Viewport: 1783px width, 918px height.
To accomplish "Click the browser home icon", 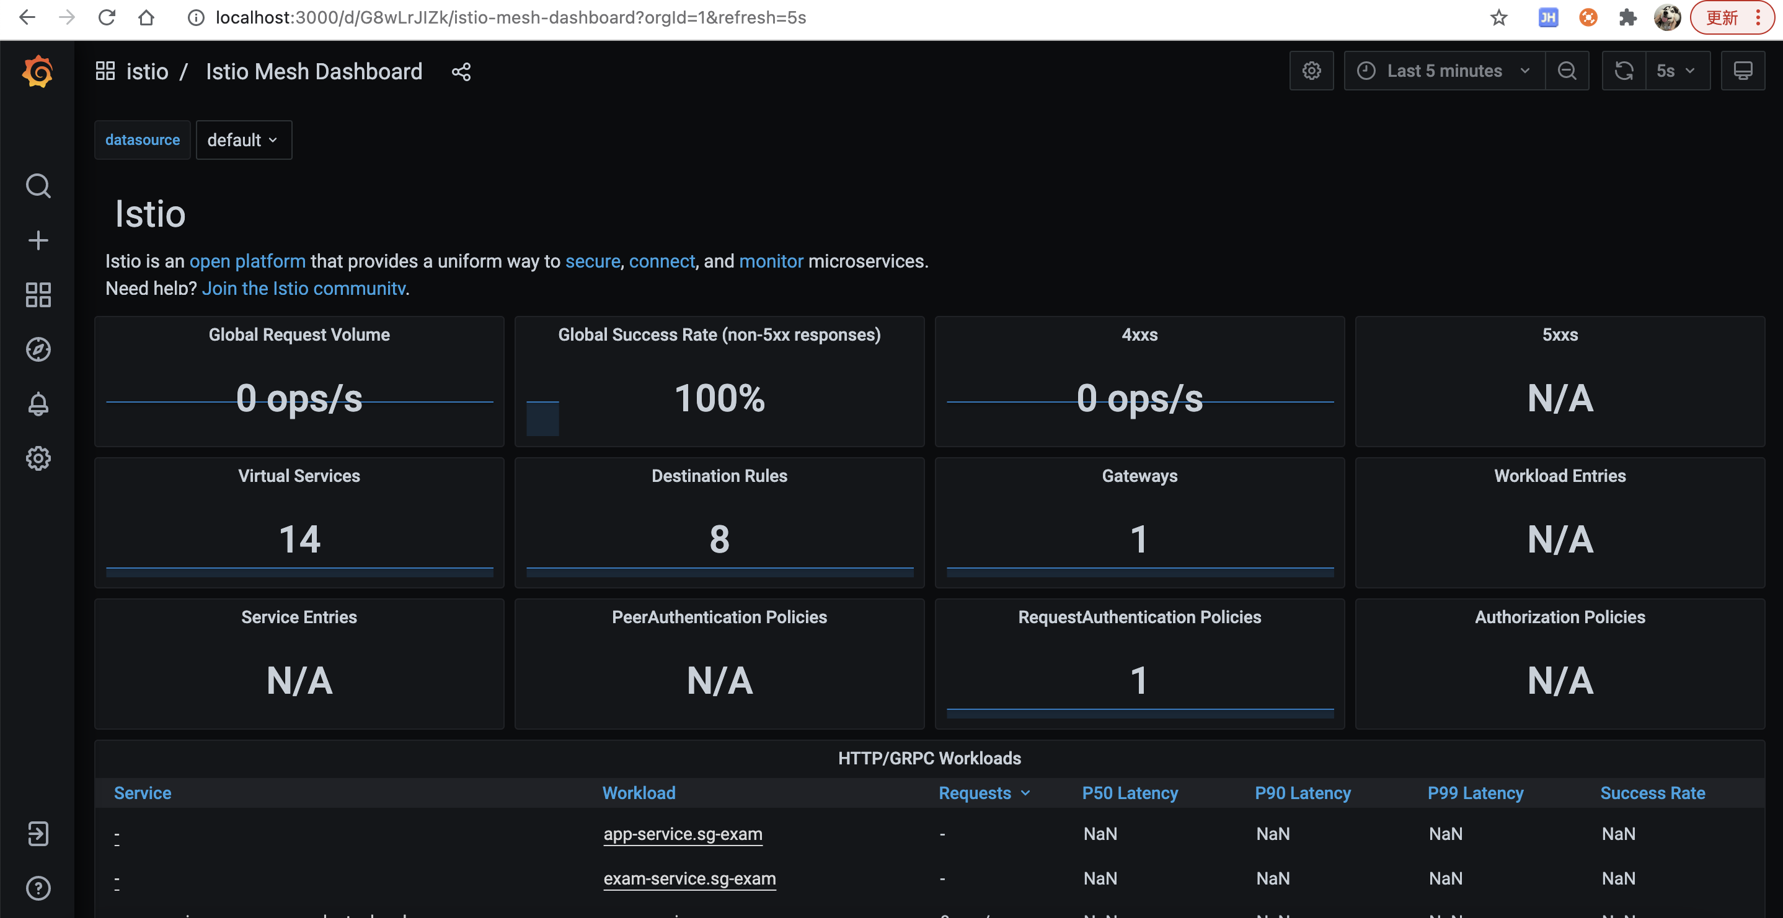I will click(146, 17).
